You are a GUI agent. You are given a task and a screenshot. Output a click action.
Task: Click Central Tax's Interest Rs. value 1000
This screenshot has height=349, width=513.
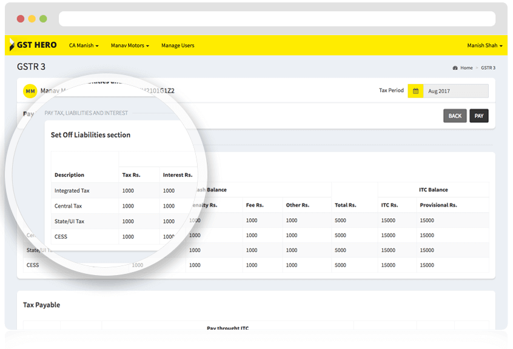click(169, 206)
